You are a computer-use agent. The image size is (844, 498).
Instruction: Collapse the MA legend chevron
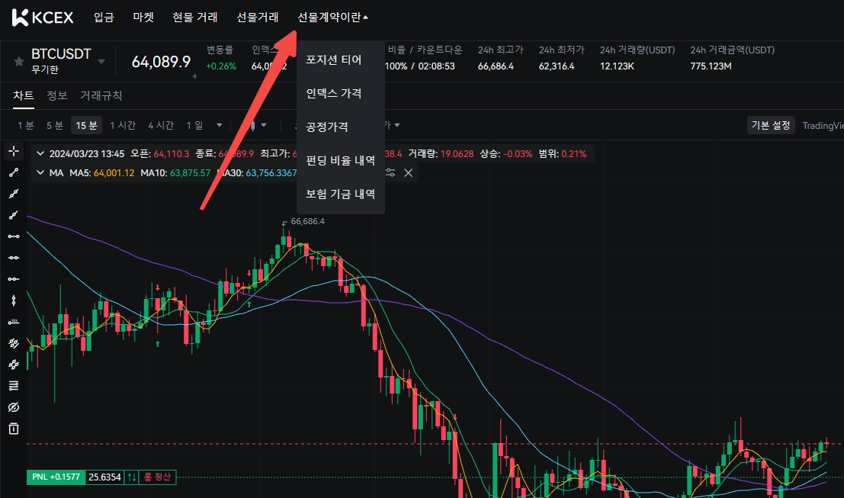(x=40, y=173)
